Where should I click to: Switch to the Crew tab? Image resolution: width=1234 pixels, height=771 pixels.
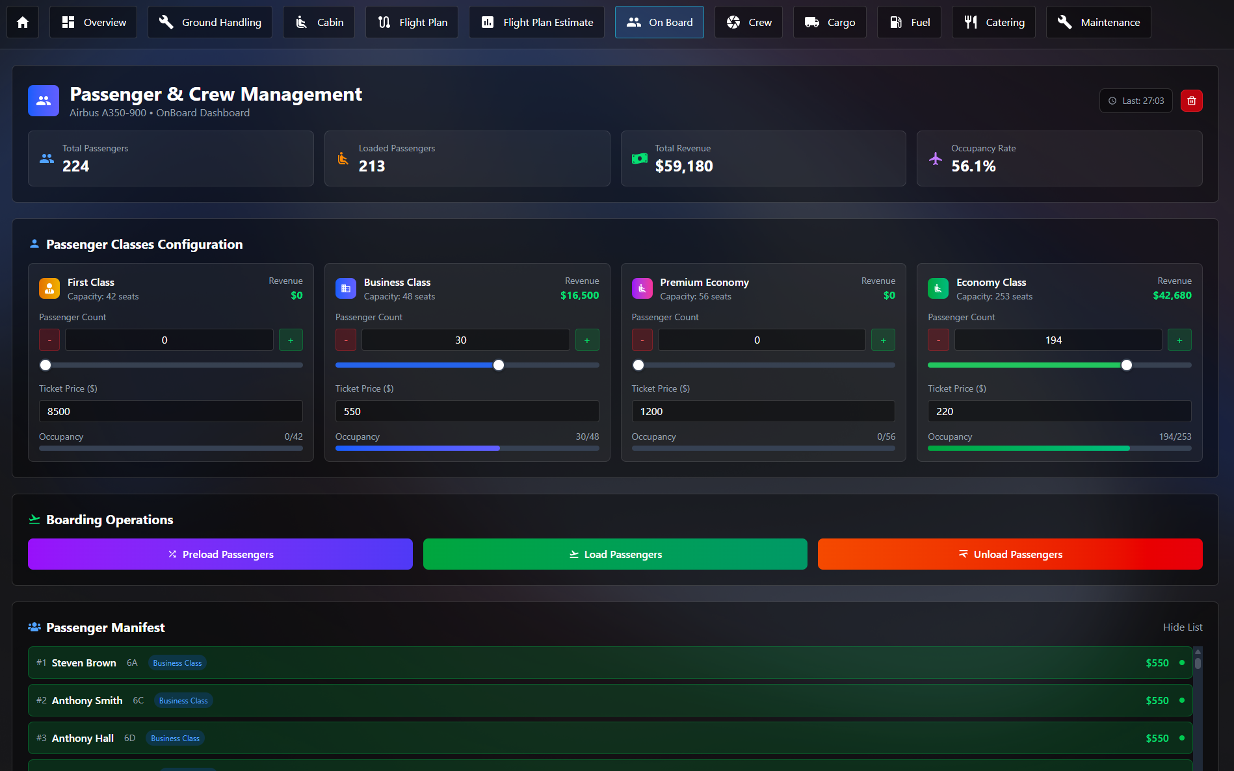748,22
